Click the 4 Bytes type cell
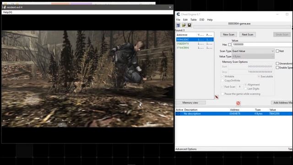The height and width of the screenshot is (165, 293). pyautogui.click(x=258, y=114)
